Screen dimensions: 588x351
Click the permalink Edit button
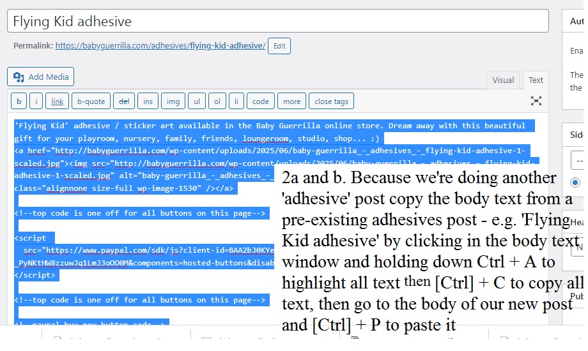[279, 46]
